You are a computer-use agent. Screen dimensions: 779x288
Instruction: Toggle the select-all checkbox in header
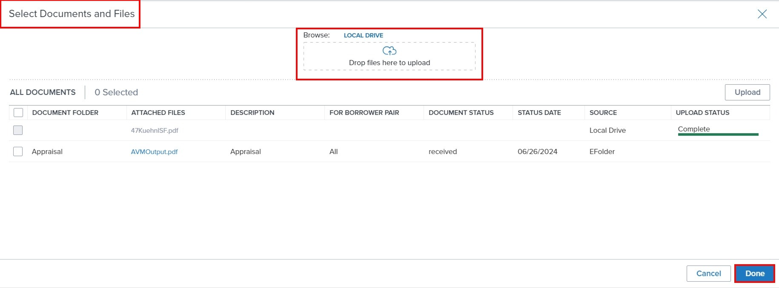[x=18, y=113]
